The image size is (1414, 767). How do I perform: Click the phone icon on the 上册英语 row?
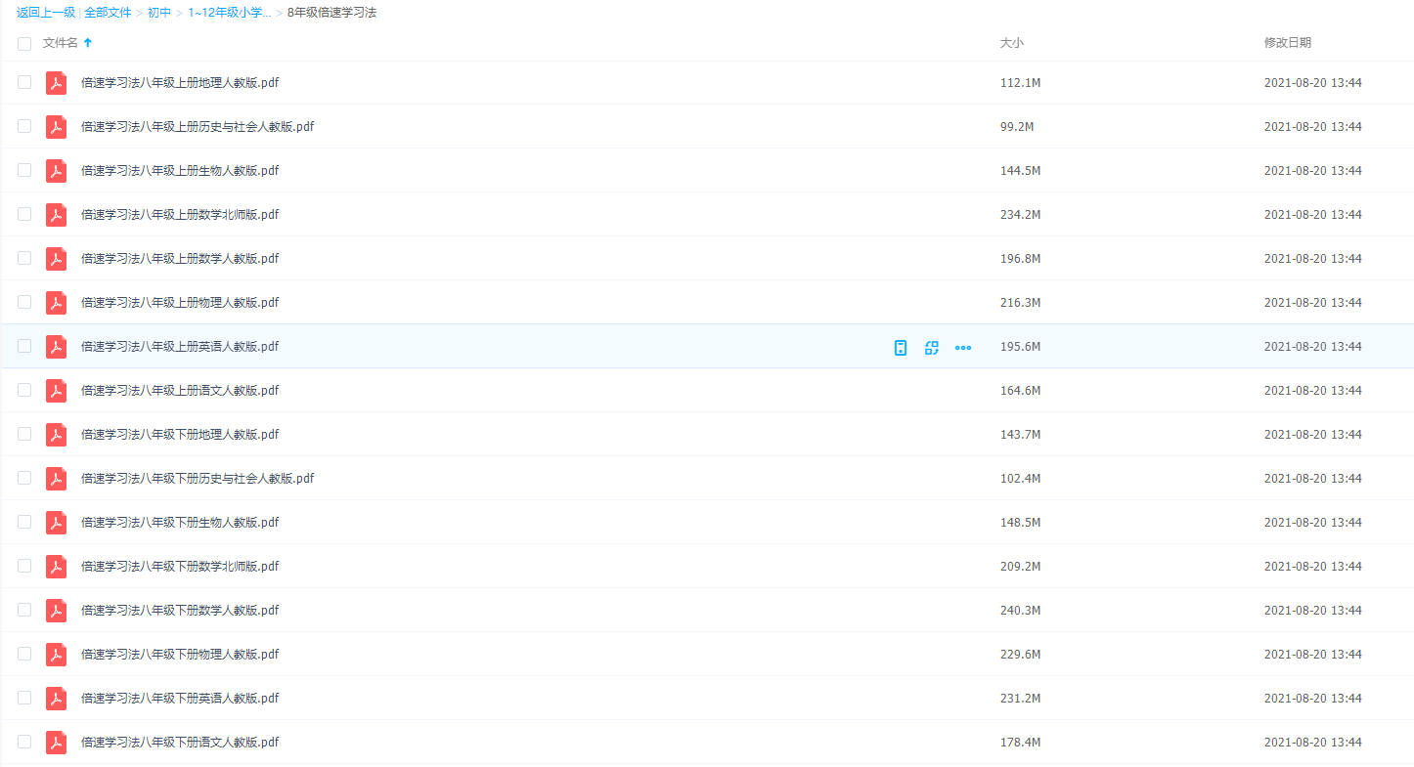(x=901, y=347)
